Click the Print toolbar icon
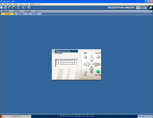This screenshot has height=118, width=153. coord(14,8)
